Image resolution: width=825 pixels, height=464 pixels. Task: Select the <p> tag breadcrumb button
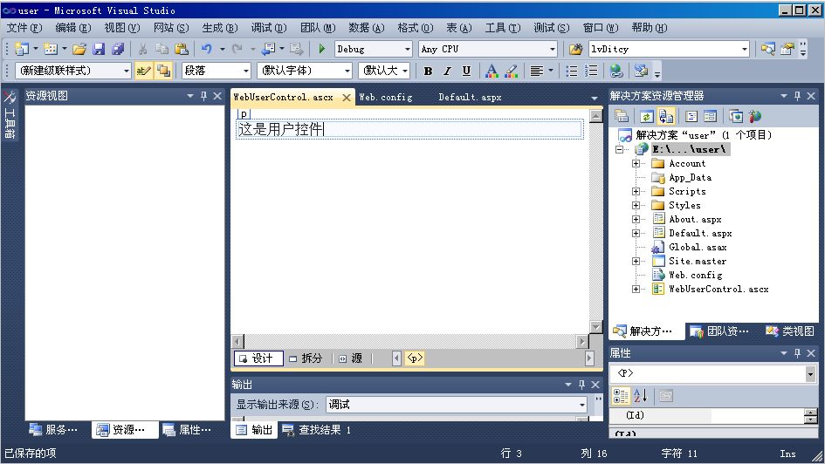click(415, 358)
